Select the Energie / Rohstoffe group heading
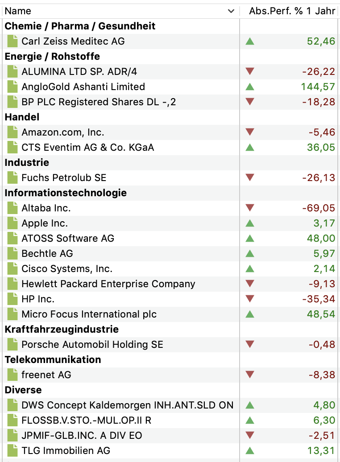340x462 pixels. tap(52, 57)
